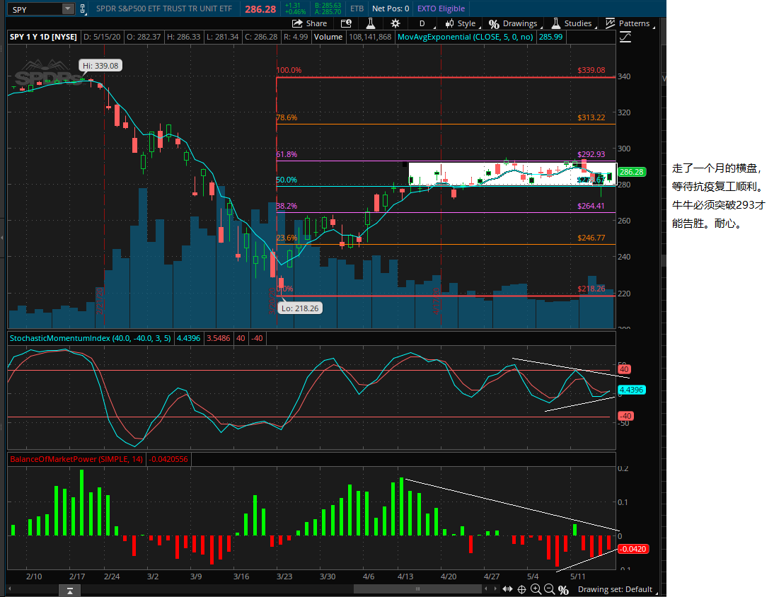Click the ETB indicator
Image resolution: width=774 pixels, height=597 pixels.
(357, 8)
